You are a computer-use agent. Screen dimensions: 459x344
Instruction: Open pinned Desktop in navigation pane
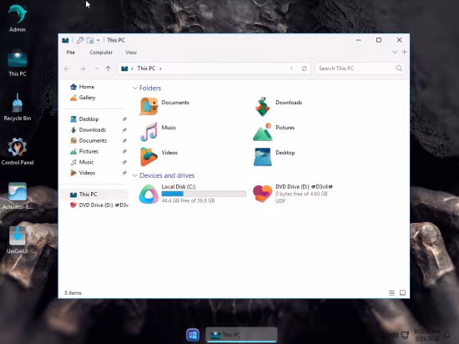coord(84,119)
